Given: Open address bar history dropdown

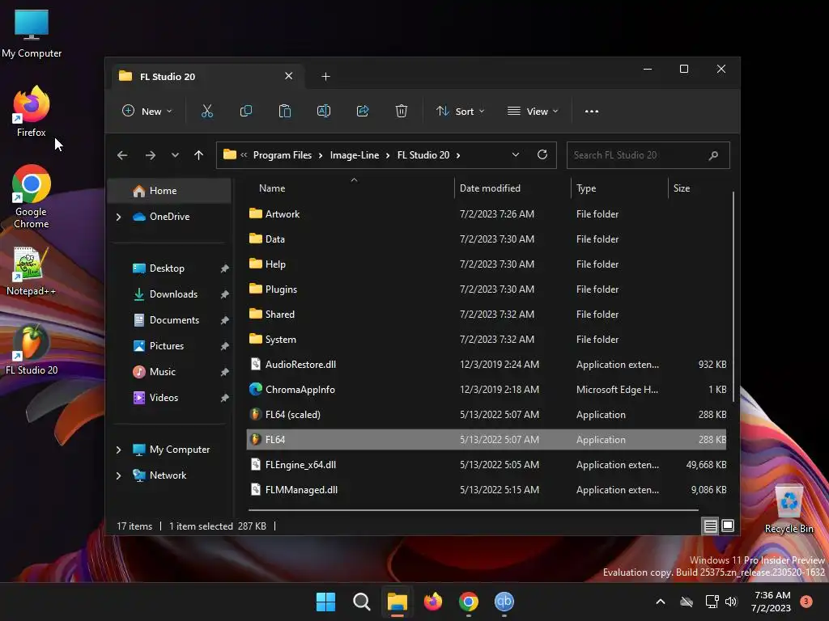Looking at the screenshot, I should (516, 154).
